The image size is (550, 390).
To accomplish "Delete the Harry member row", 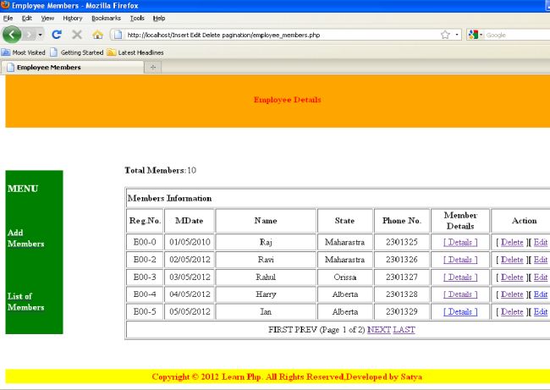I will (512, 294).
